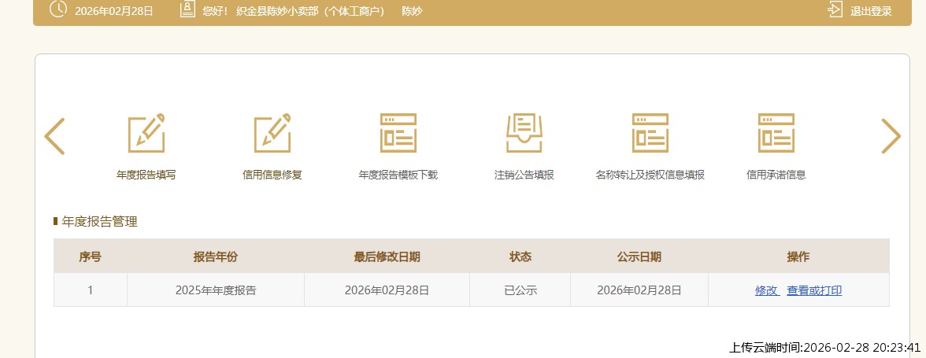Image resolution: width=926 pixels, height=358 pixels.
Task: Click the 退出登录 text
Action: (x=871, y=11)
